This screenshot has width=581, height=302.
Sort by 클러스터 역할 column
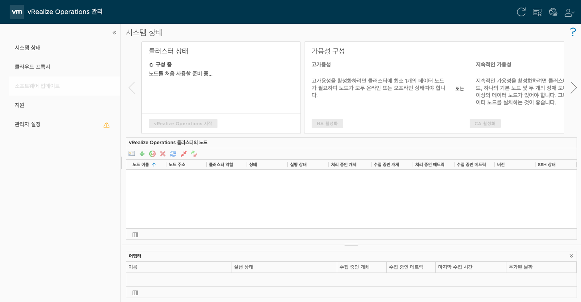click(227, 165)
